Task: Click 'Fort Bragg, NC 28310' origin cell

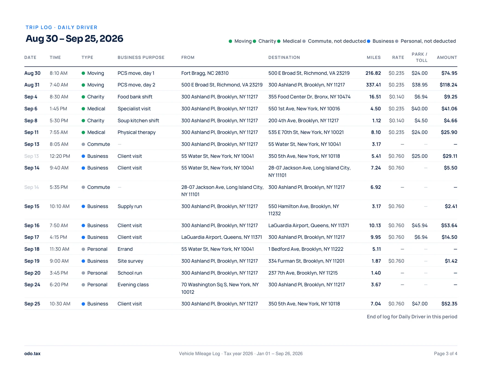Action: click(205, 73)
